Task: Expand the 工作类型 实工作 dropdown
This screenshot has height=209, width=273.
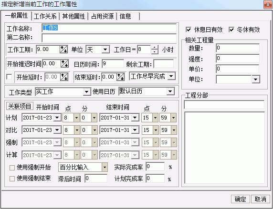Action: click(x=86, y=92)
